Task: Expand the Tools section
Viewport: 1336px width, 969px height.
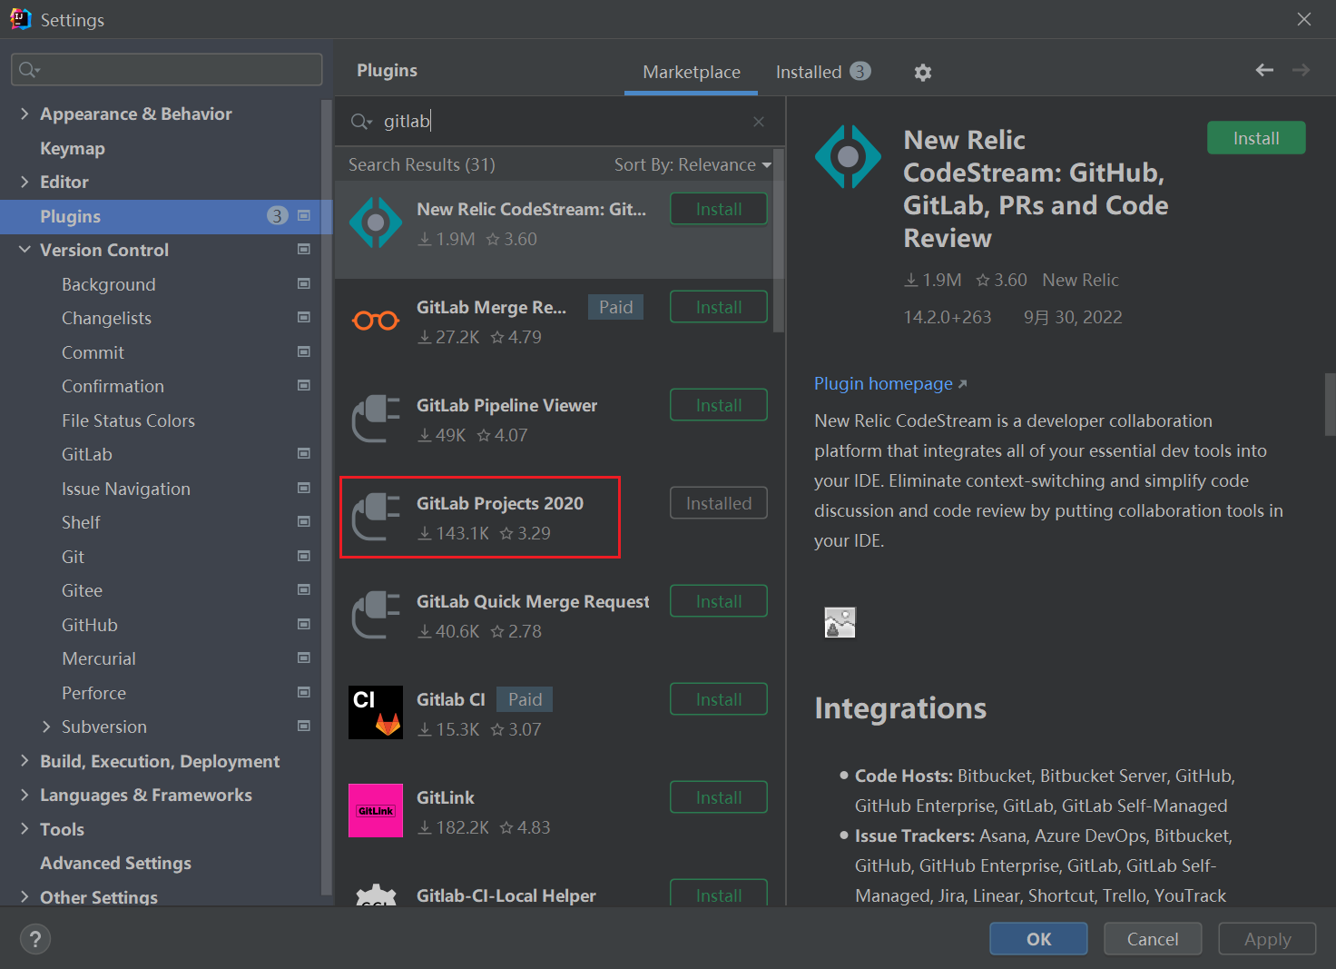Action: pyautogui.click(x=25, y=829)
